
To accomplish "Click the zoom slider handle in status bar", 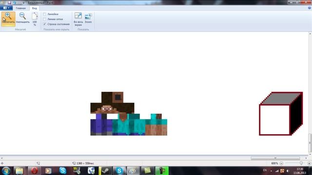I will click(301, 163).
